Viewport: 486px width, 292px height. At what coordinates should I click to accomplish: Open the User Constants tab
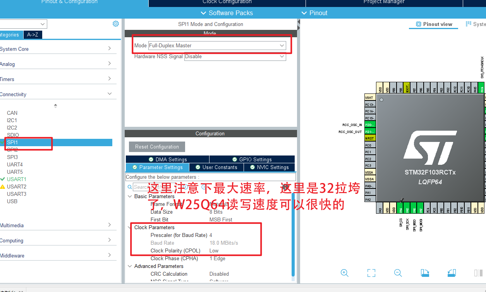tap(216, 167)
